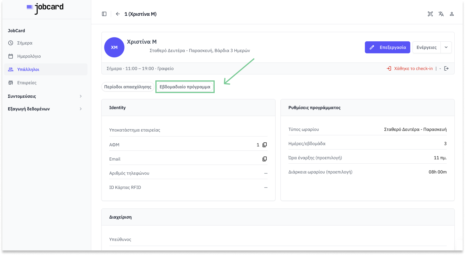The width and height of the screenshot is (465, 255).
Task: Open the language translation icon
Action: [441, 14]
